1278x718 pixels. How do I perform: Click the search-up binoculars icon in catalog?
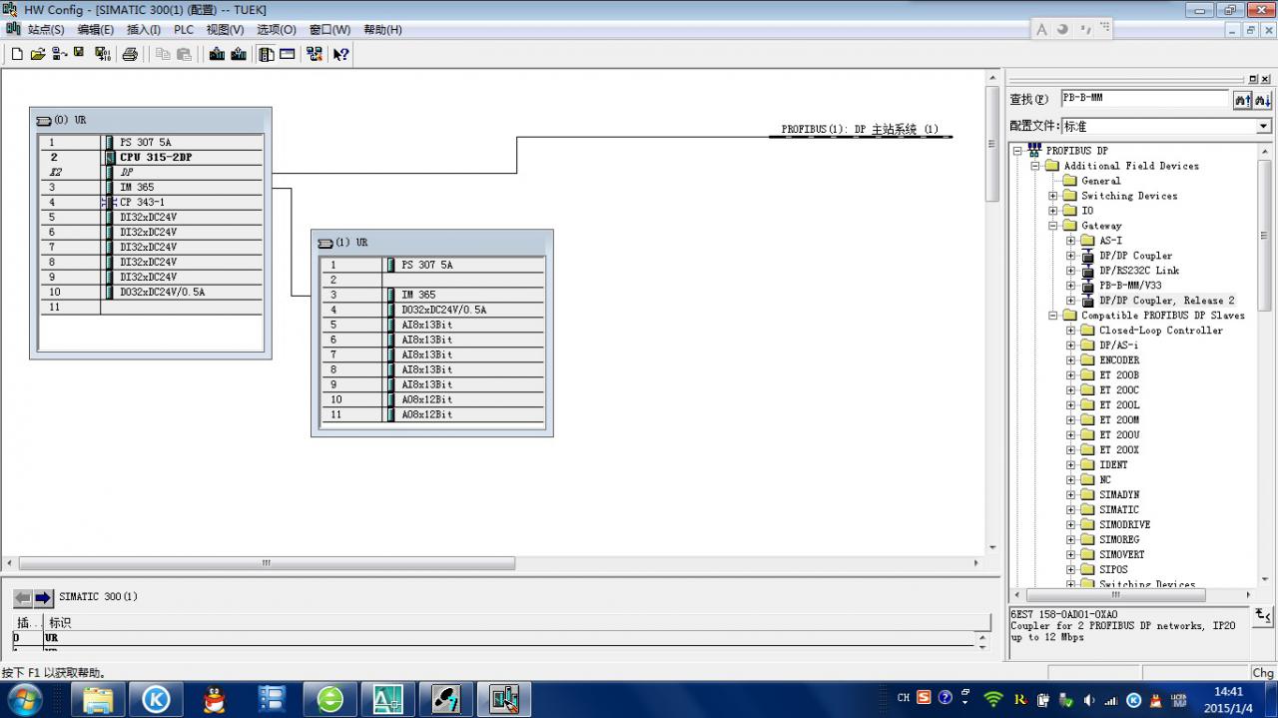(1242, 99)
